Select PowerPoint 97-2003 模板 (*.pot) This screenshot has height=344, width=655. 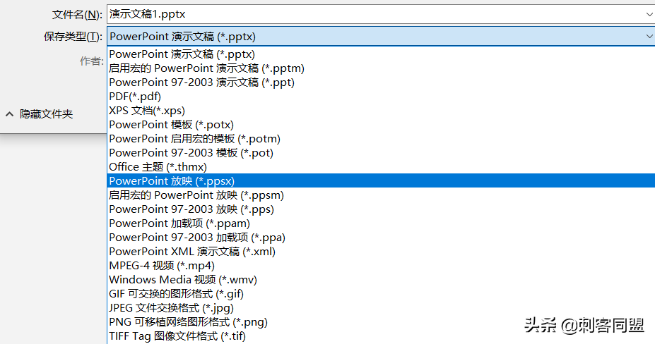(x=381, y=153)
